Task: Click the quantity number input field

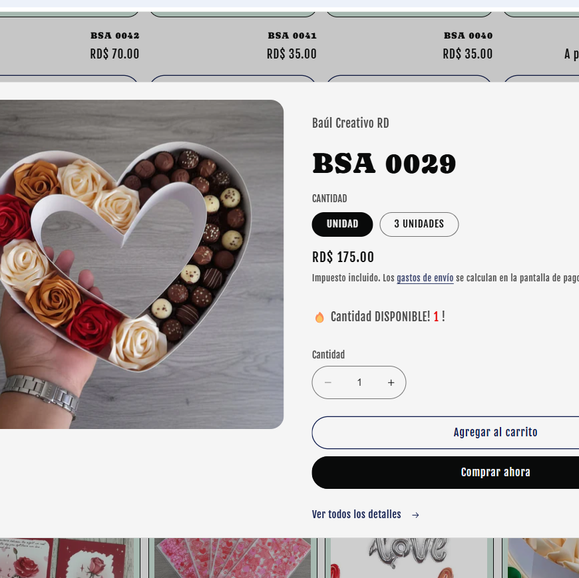Action: [x=359, y=382]
